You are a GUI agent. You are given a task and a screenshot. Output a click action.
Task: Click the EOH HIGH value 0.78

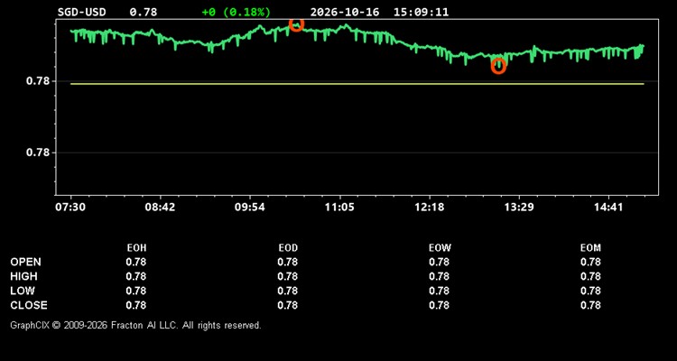coord(136,276)
